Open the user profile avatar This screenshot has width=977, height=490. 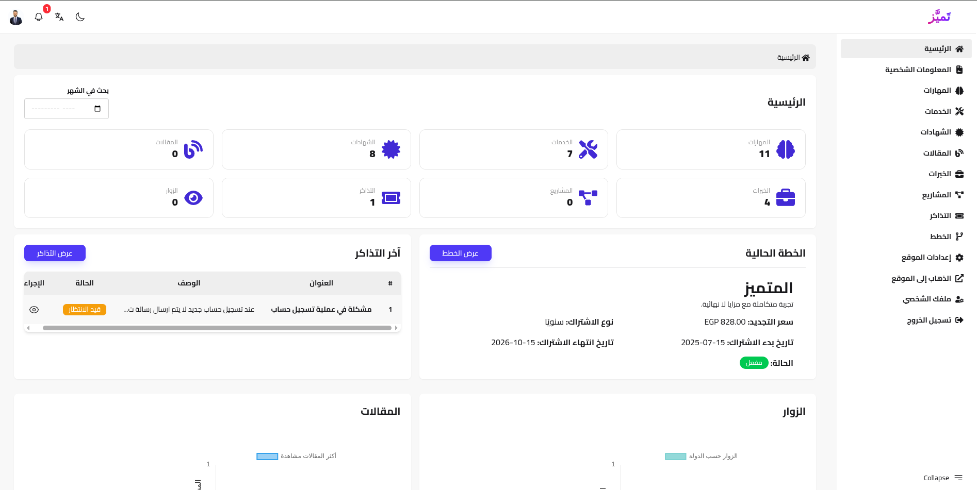click(16, 18)
